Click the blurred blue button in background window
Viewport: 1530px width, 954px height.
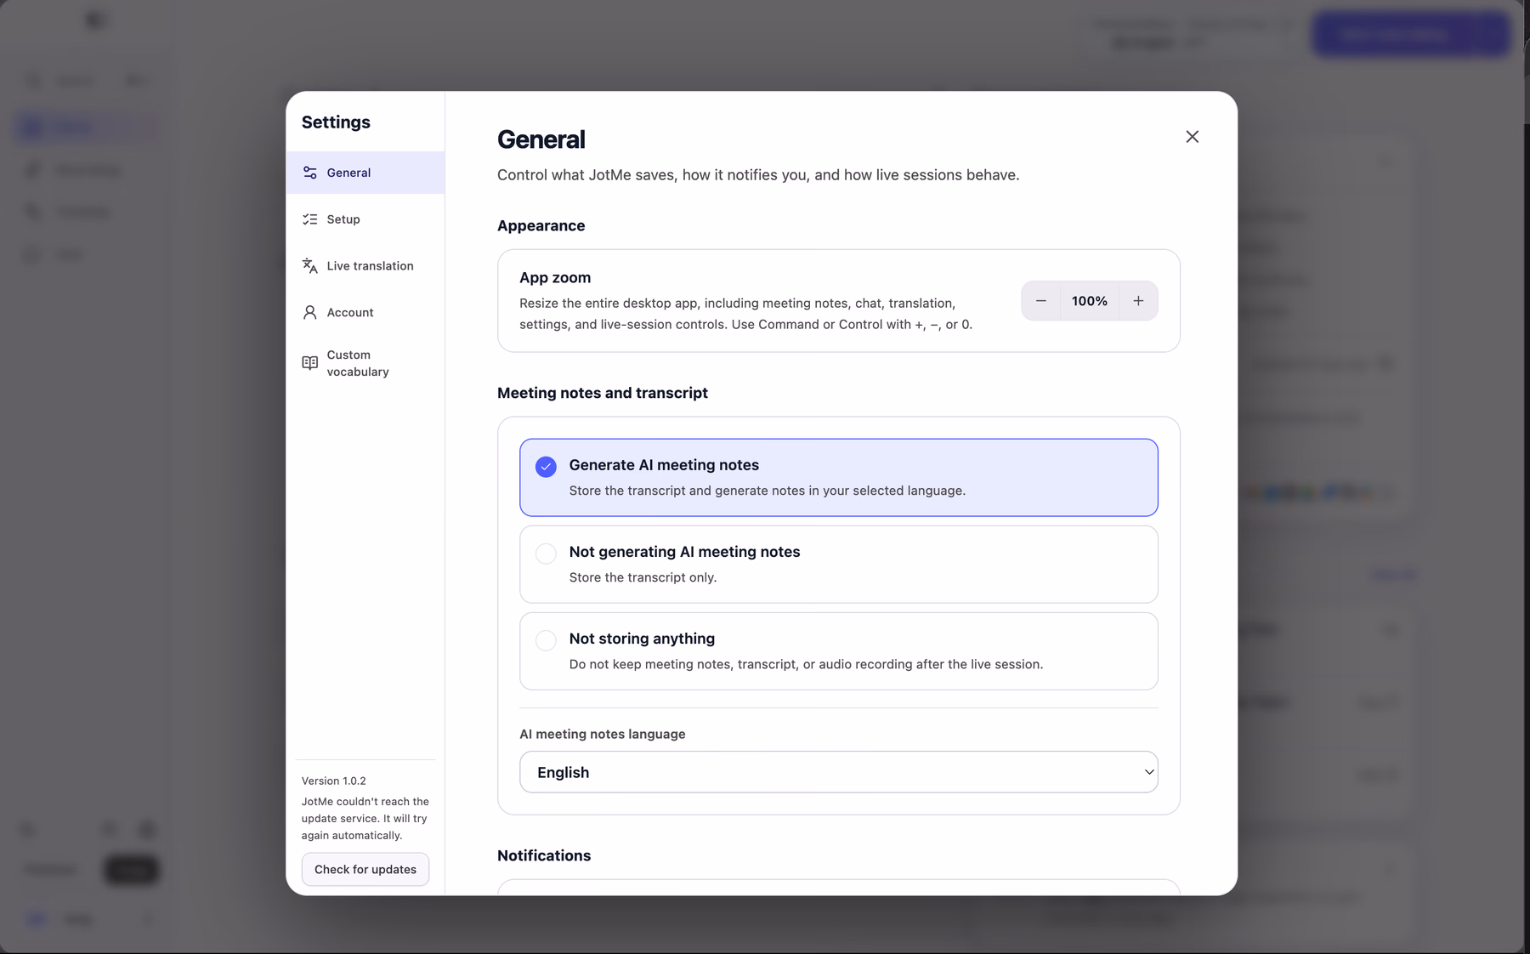pos(1411,34)
